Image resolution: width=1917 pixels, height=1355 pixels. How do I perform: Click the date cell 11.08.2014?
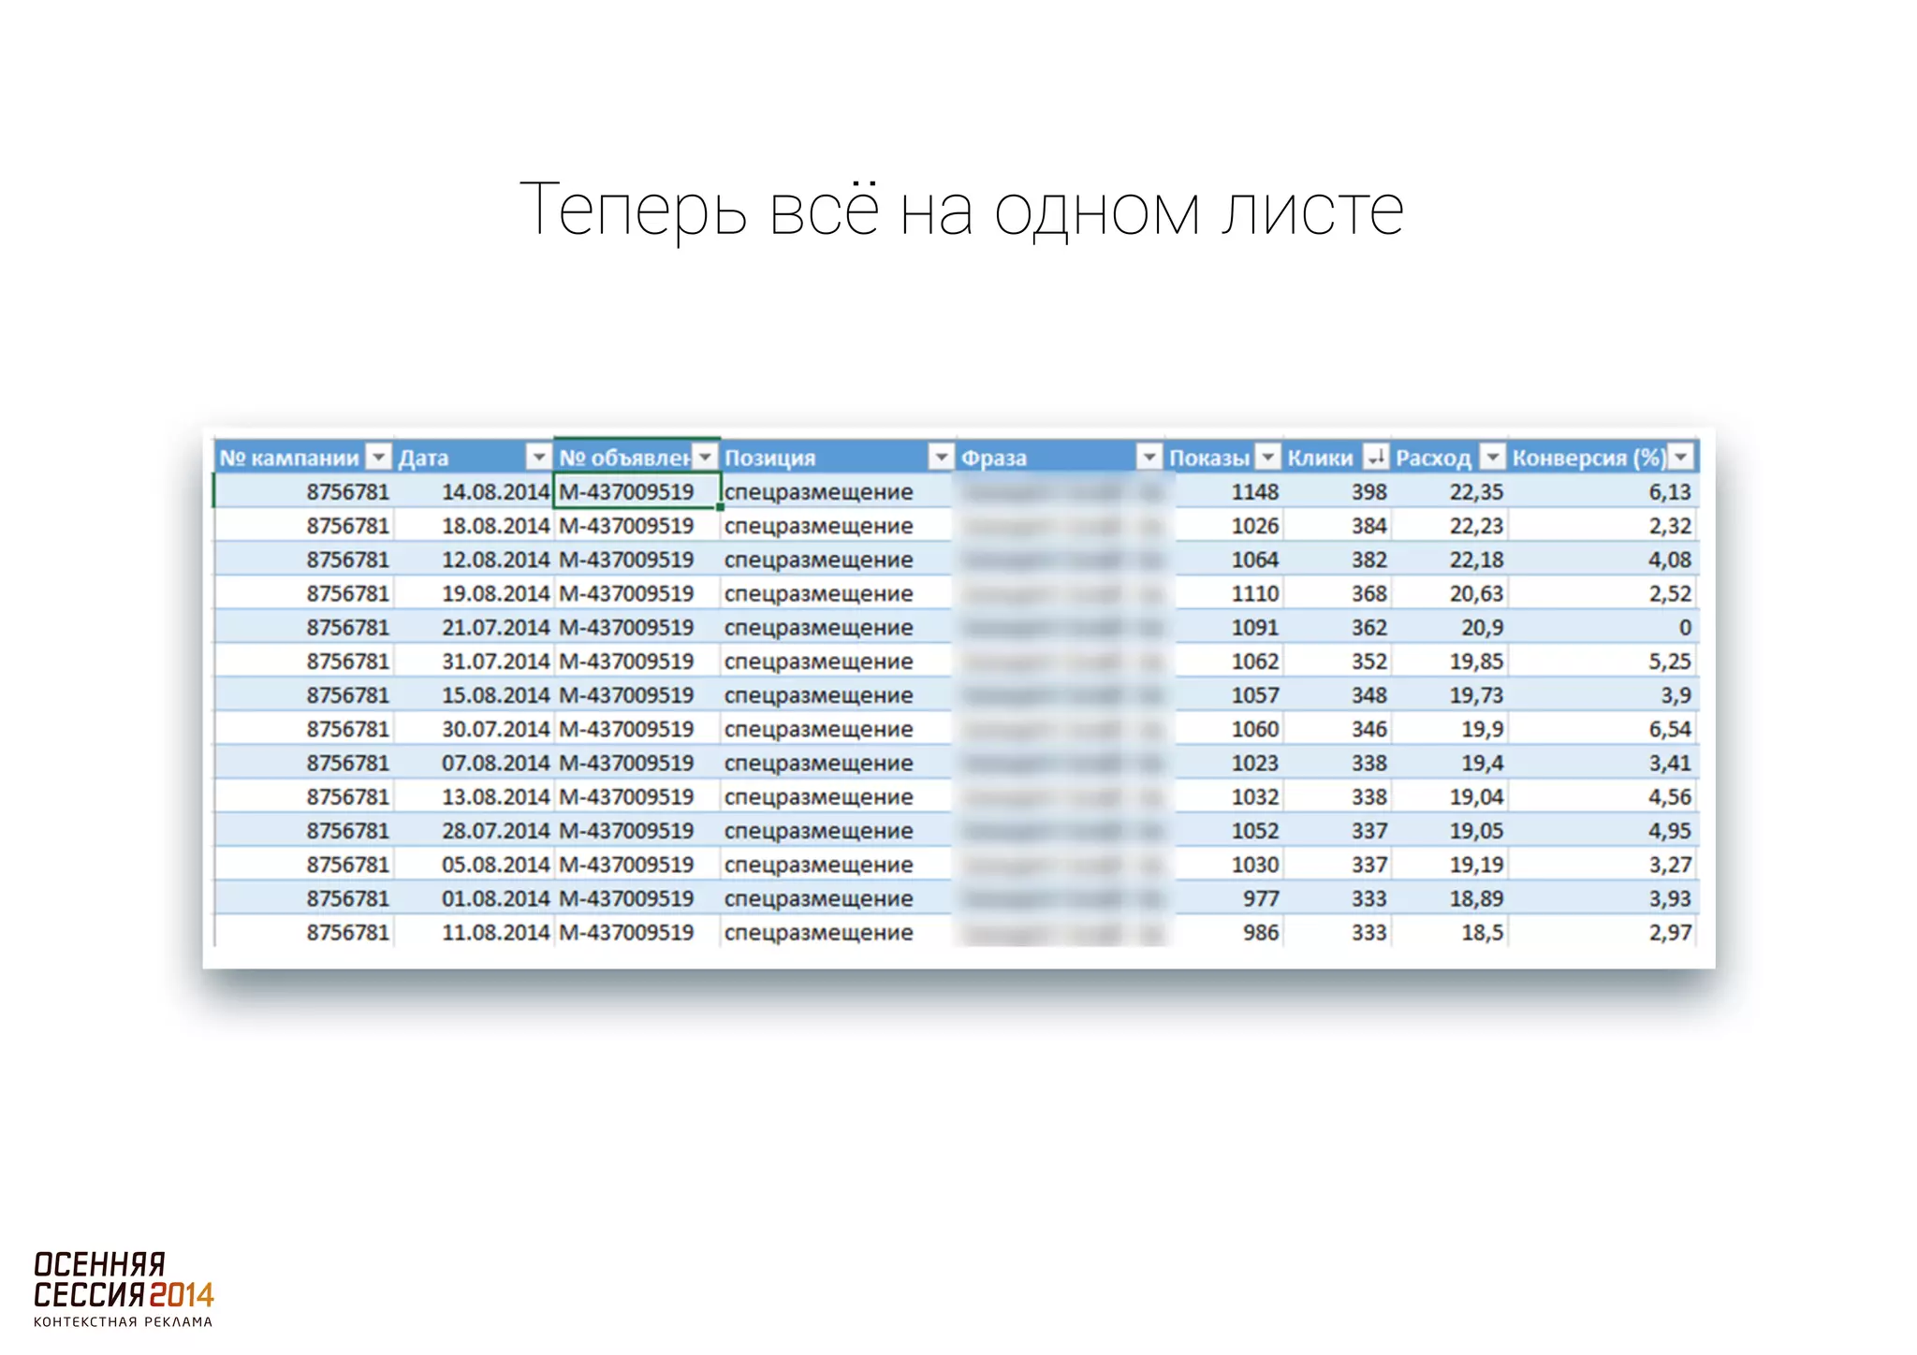coord(474,932)
